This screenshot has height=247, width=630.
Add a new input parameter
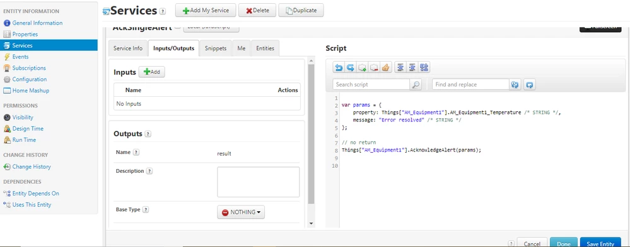(x=152, y=72)
